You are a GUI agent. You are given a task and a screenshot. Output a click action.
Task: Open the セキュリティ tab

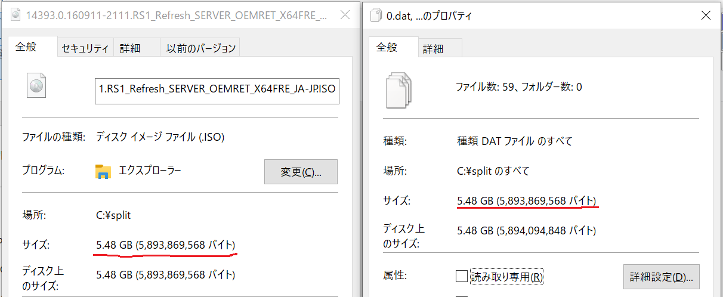point(85,49)
